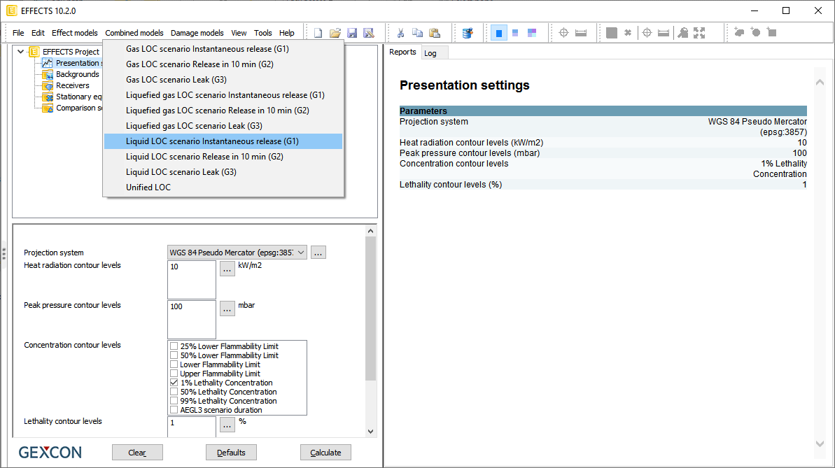Click the scissors Cut icon
The width and height of the screenshot is (835, 468).
[x=401, y=33]
